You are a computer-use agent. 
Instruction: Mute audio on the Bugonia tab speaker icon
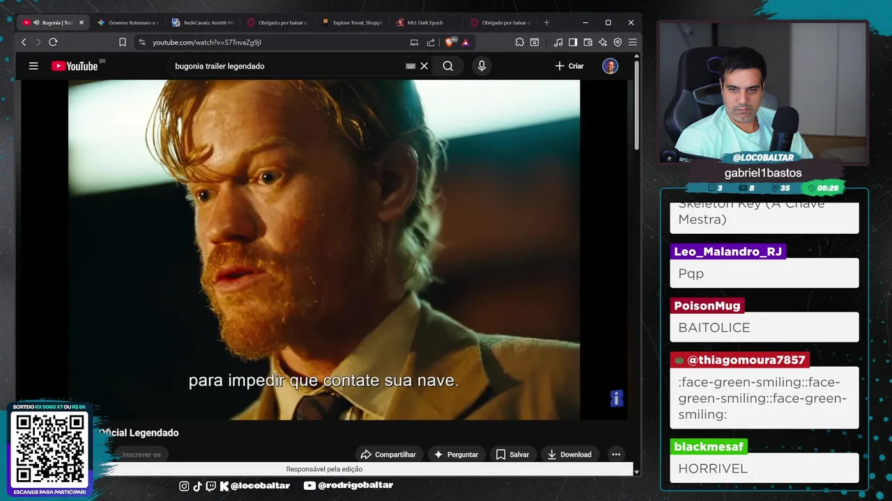pos(36,22)
